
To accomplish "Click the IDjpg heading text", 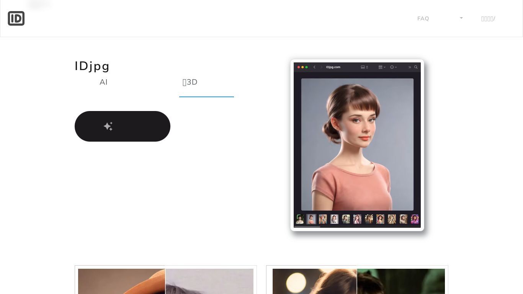I will [x=92, y=66].
